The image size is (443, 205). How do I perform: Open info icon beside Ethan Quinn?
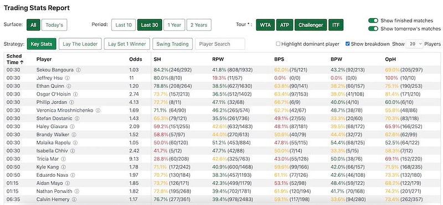(69, 86)
